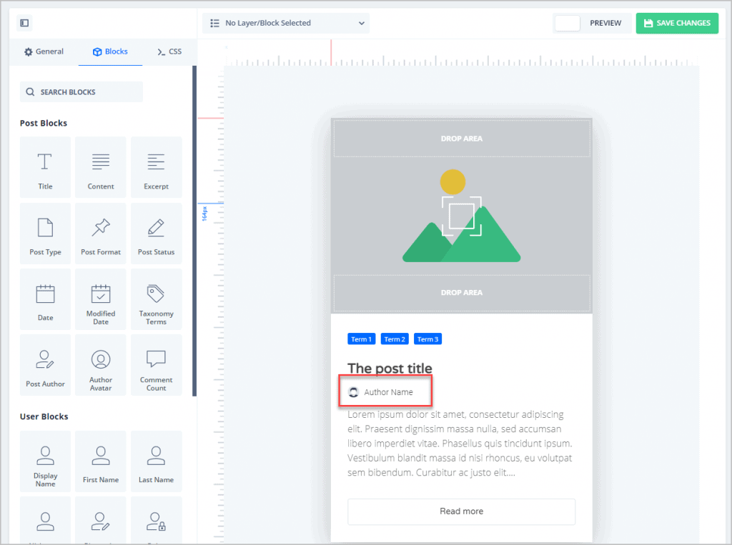Open the No Layer/Block Selected dropdown
The height and width of the screenshot is (545, 732).
[x=286, y=23]
